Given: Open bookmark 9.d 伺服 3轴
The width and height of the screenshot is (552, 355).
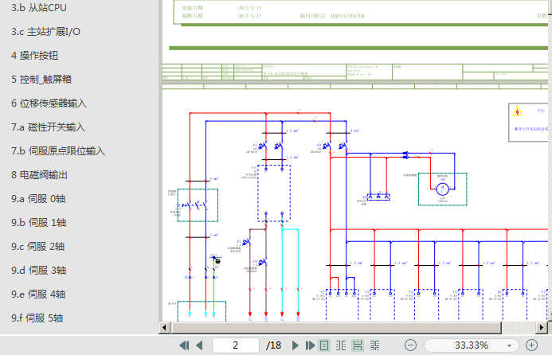Looking at the screenshot, I should tap(38, 271).
